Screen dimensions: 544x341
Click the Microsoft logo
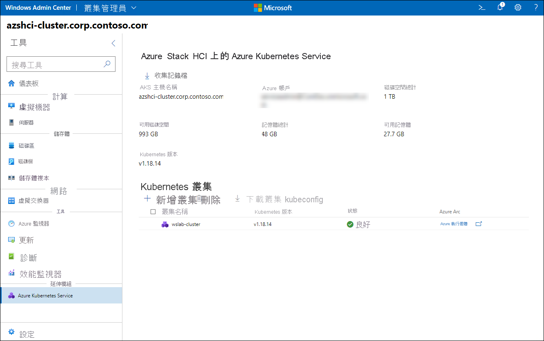pos(273,8)
